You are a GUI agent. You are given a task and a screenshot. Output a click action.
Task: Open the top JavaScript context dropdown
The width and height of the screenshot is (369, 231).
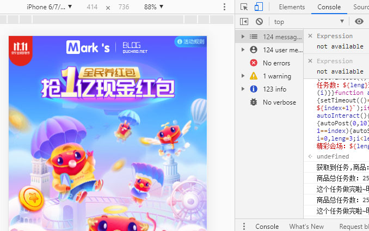coord(309,22)
